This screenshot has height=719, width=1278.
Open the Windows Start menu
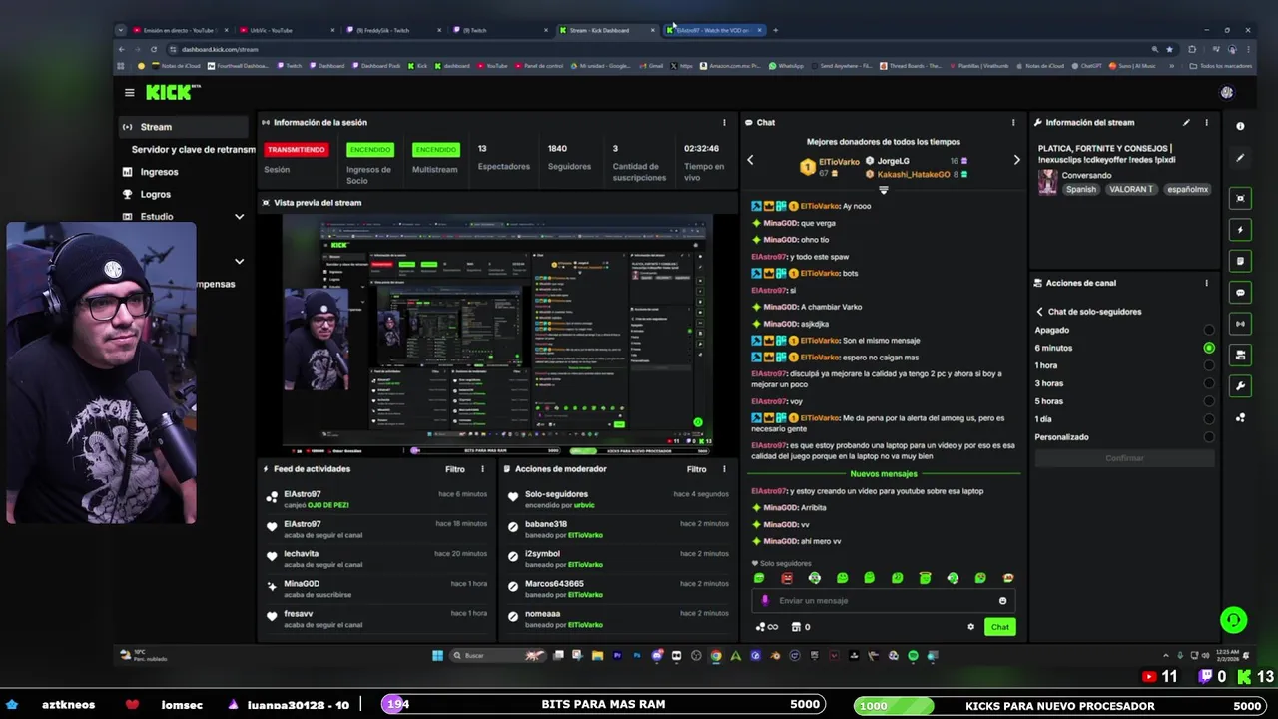point(437,656)
